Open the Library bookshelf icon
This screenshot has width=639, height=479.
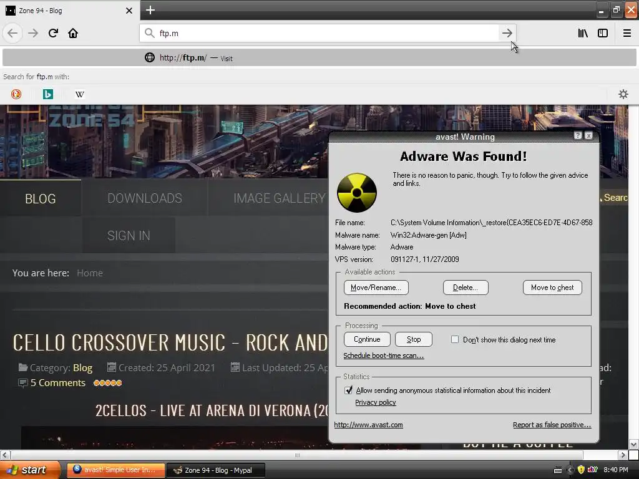click(x=583, y=33)
